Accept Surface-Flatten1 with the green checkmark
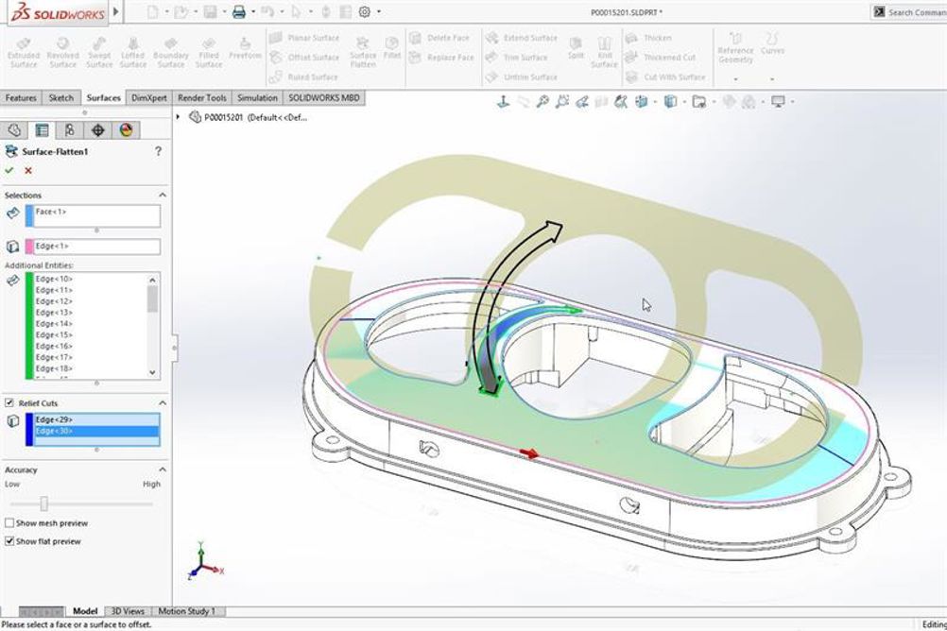Image resolution: width=947 pixels, height=631 pixels. point(9,170)
